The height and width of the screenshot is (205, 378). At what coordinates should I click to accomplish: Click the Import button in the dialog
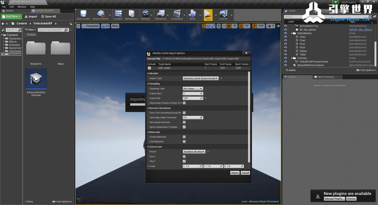[x=235, y=173]
